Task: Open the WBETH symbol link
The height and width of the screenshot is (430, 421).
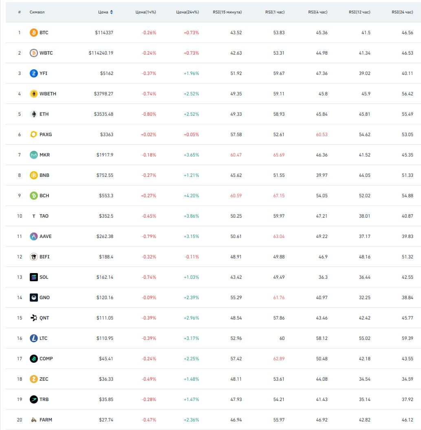Action: (48, 94)
